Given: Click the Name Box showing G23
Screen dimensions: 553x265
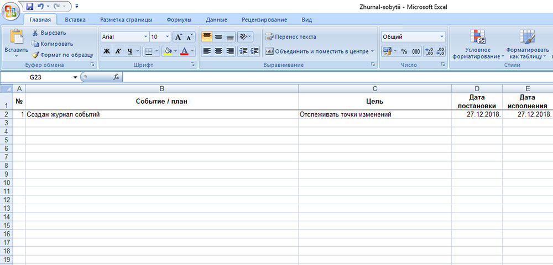Looking at the screenshot, I should 36,77.
